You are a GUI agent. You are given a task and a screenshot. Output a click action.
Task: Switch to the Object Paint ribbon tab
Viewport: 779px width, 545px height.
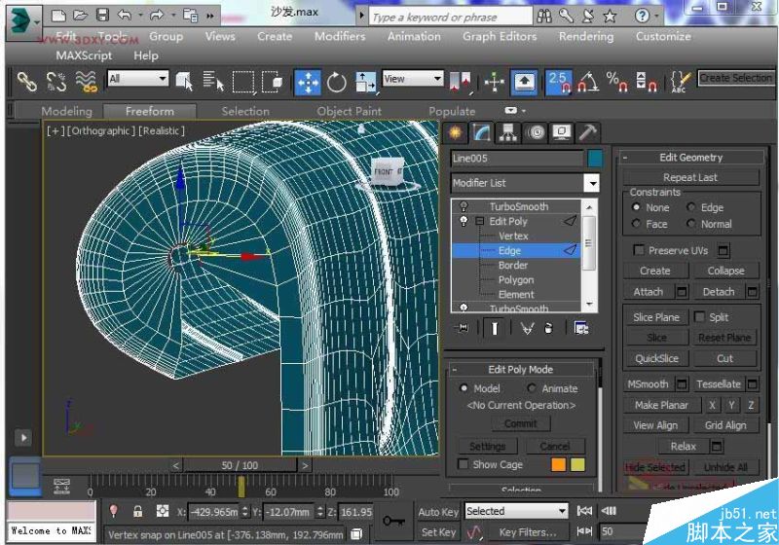click(x=350, y=111)
